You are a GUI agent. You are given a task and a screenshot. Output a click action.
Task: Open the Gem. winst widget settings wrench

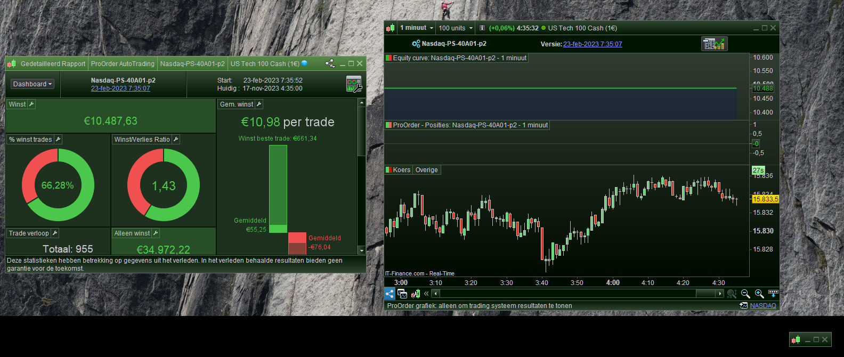pyautogui.click(x=259, y=104)
